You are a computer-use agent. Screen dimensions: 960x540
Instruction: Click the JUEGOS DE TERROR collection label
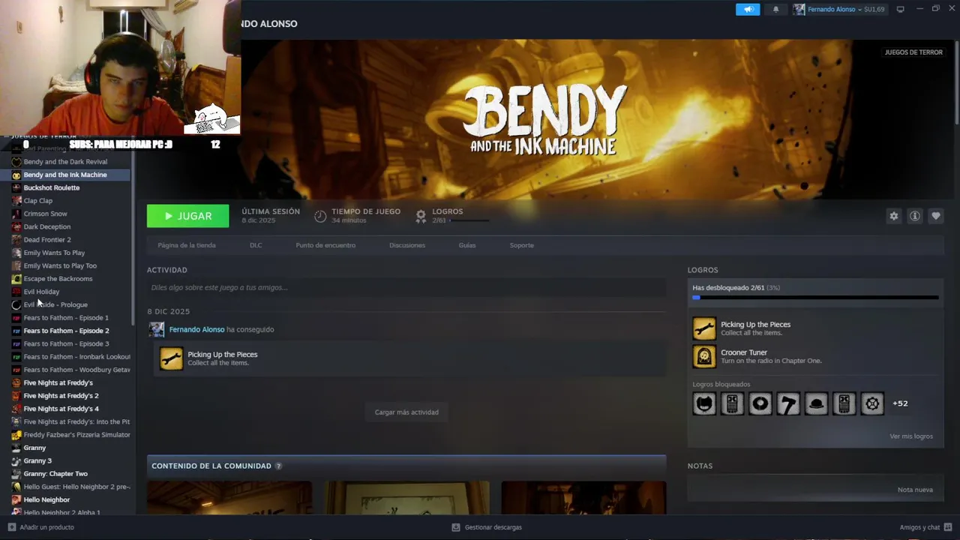(913, 52)
